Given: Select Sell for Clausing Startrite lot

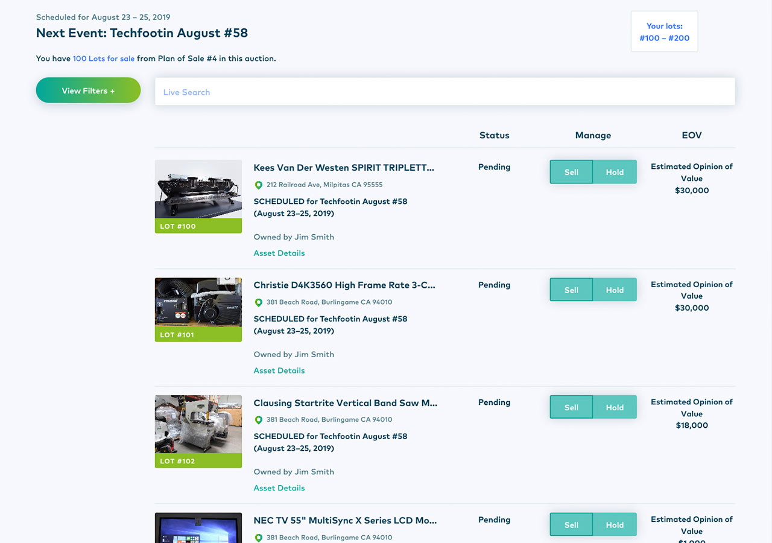Looking at the screenshot, I should tap(571, 407).
